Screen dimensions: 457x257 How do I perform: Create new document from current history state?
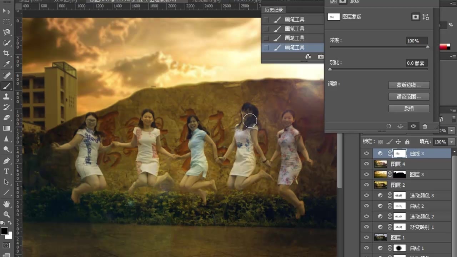tap(308, 57)
